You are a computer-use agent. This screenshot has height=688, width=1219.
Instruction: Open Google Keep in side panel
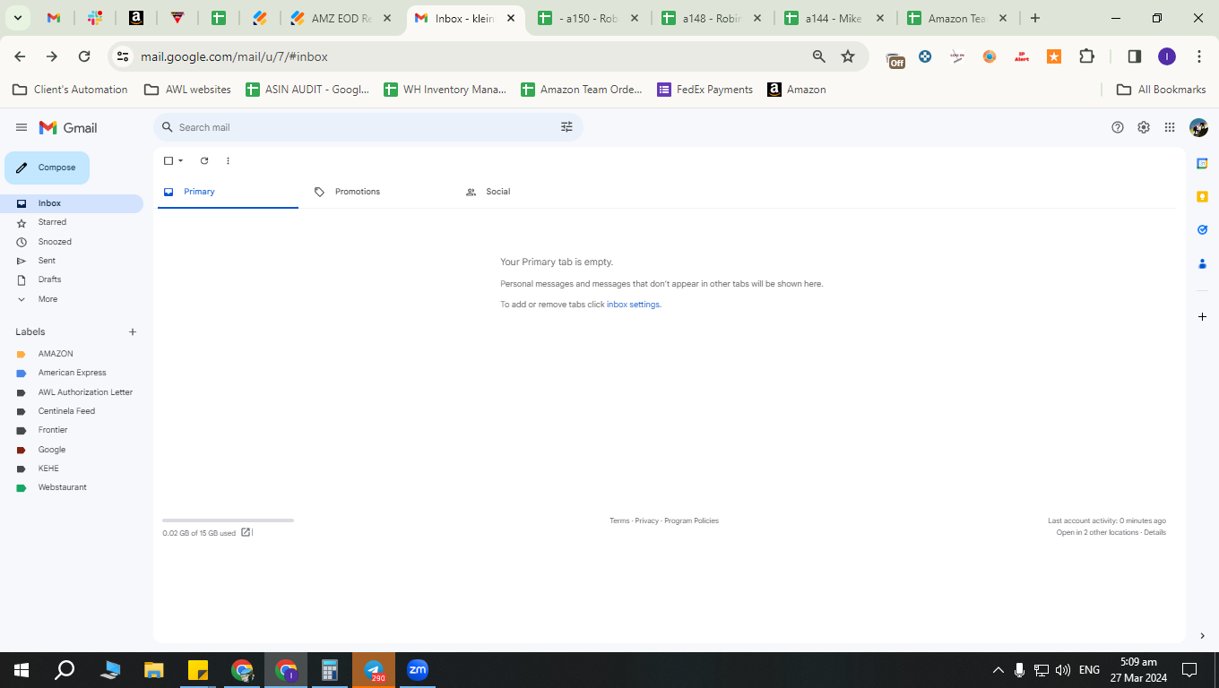click(1203, 196)
